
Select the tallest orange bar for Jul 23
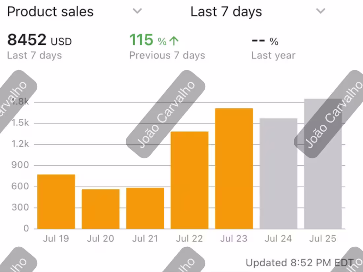point(234,168)
